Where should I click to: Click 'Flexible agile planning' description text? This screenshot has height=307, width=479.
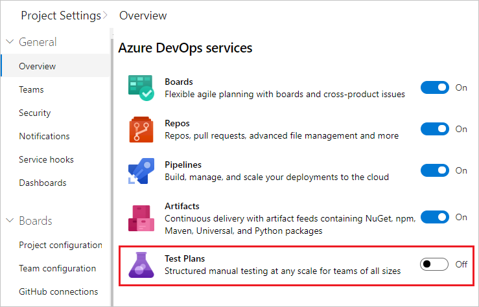point(285,95)
